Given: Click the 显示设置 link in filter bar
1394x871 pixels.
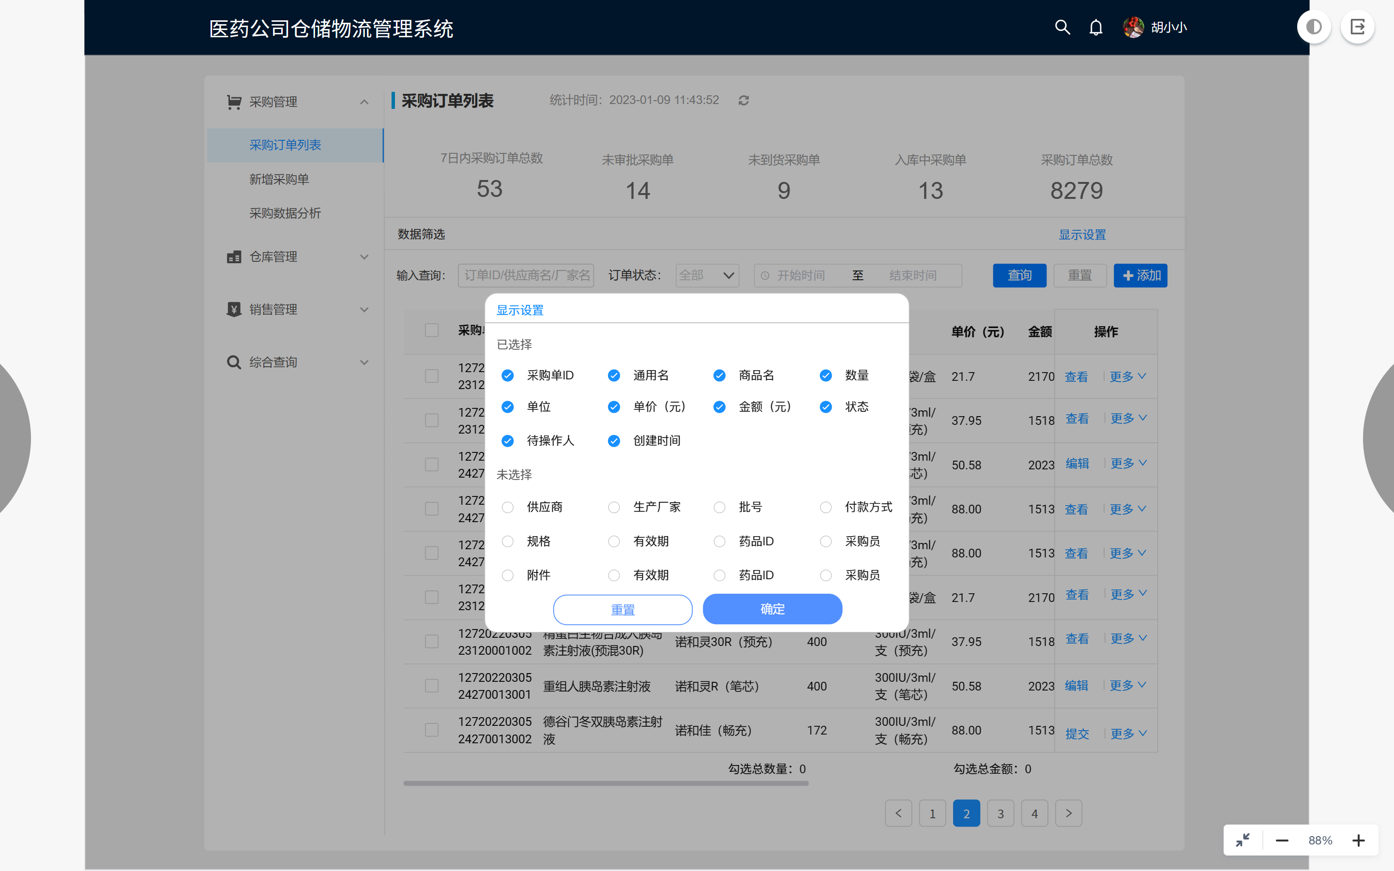Looking at the screenshot, I should (1082, 235).
